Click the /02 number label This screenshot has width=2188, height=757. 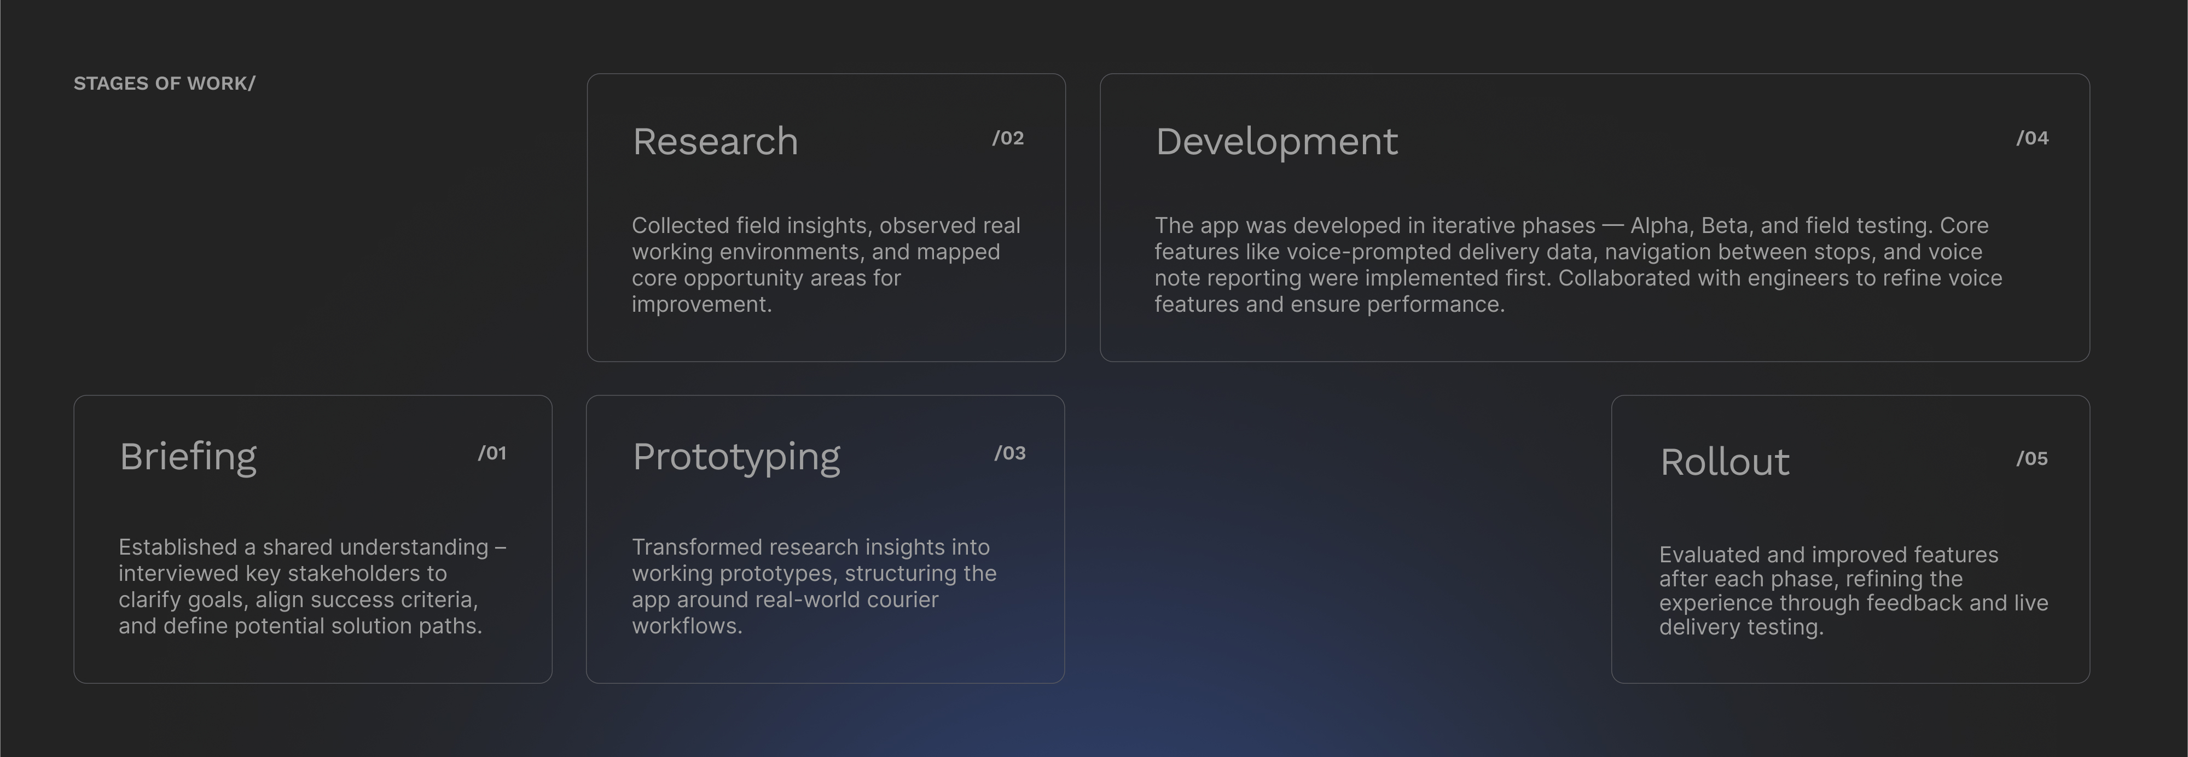pos(1008,138)
